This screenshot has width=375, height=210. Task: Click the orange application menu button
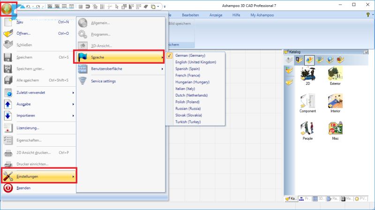coord(7,9)
